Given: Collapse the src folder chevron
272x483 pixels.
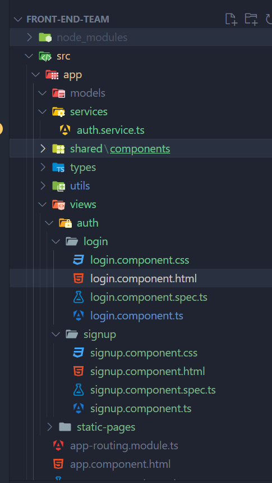Looking at the screenshot, I should click(x=29, y=56).
